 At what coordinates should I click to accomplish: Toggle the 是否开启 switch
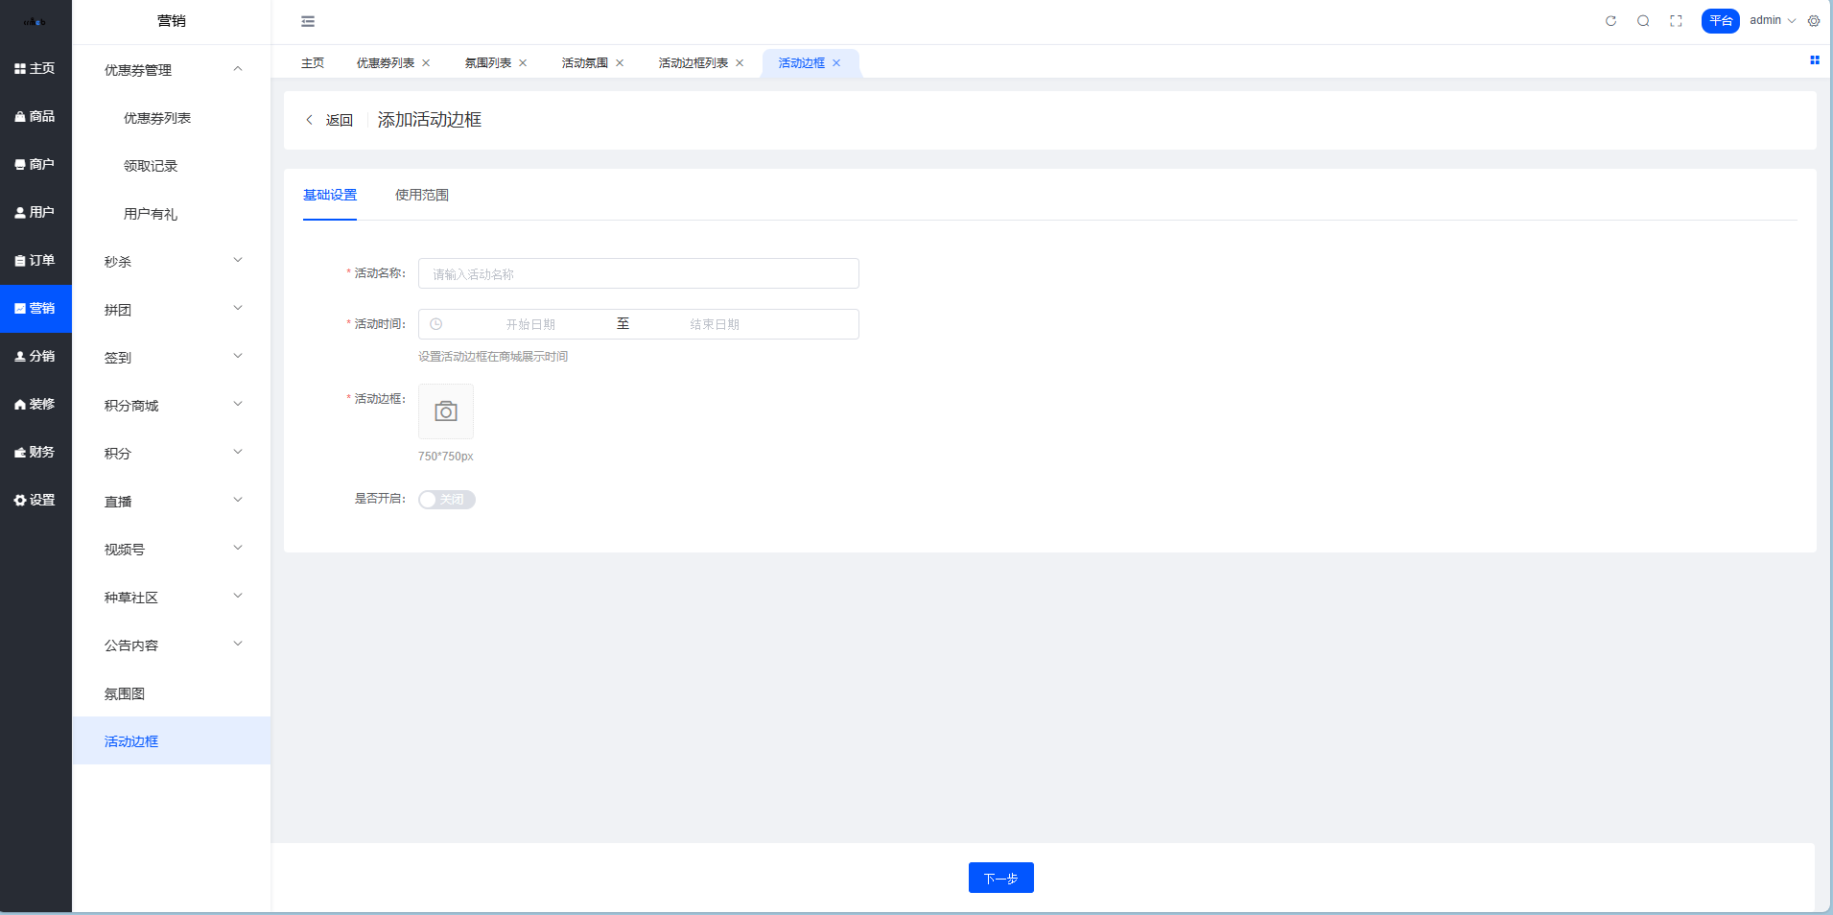[446, 500]
